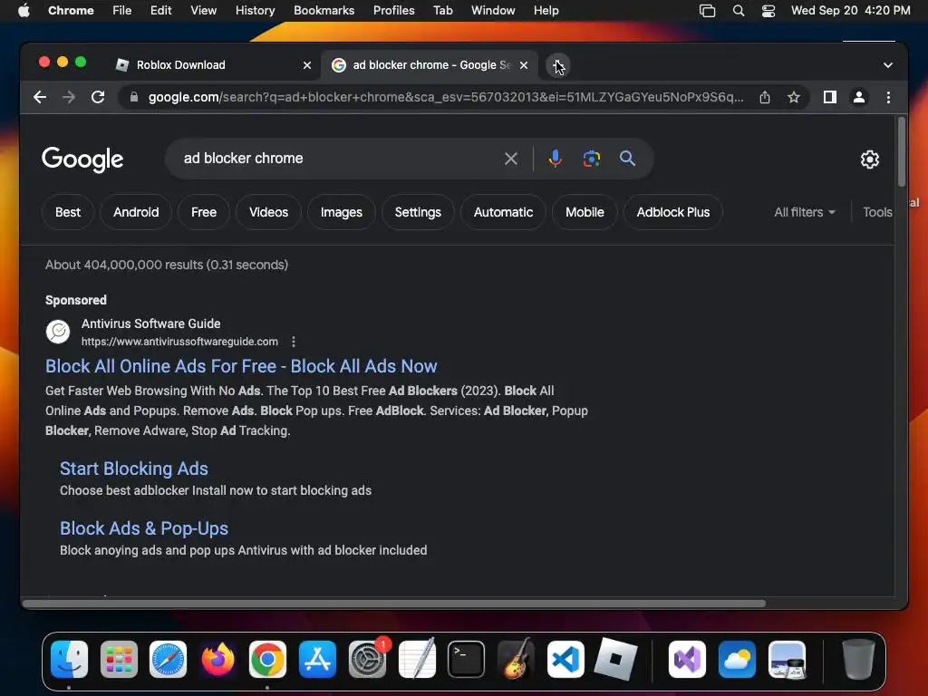Select the Best filter chip
This screenshot has width=928, height=696.
68,212
